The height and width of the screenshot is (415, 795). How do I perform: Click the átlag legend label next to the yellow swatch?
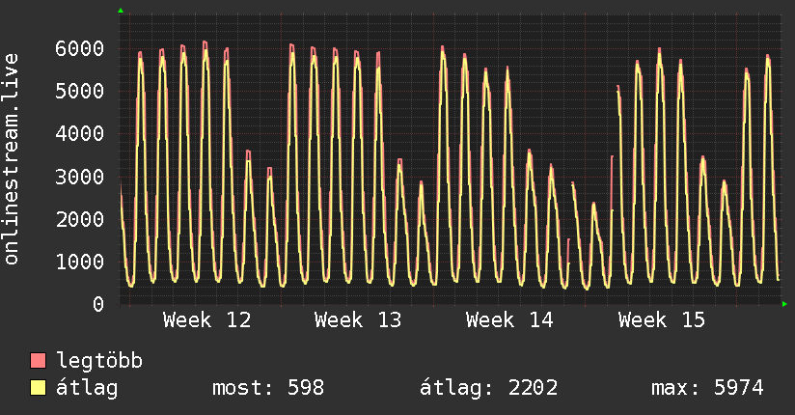(87, 389)
